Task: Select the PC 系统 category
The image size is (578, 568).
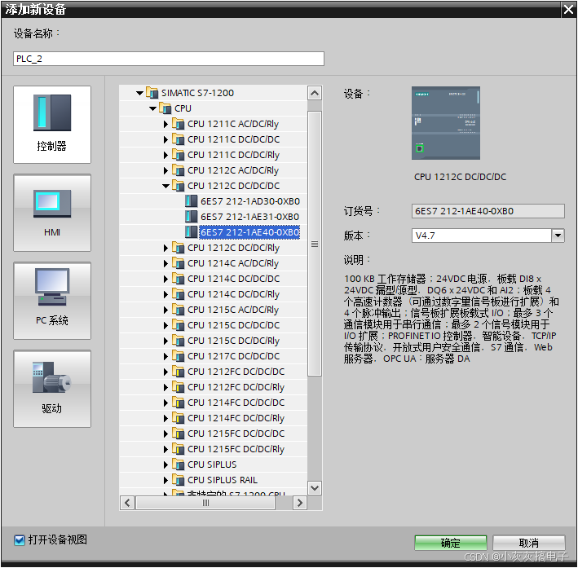Action: 52,301
